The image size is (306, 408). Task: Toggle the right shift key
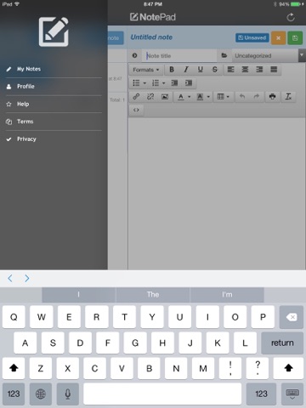tap(288, 368)
